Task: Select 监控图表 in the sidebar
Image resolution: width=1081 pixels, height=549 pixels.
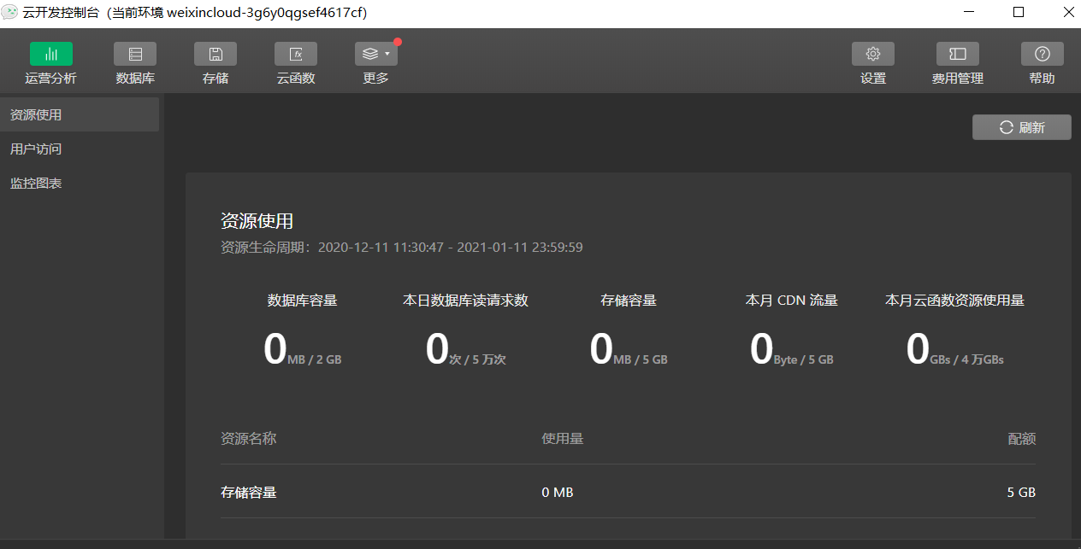Action: (x=80, y=183)
